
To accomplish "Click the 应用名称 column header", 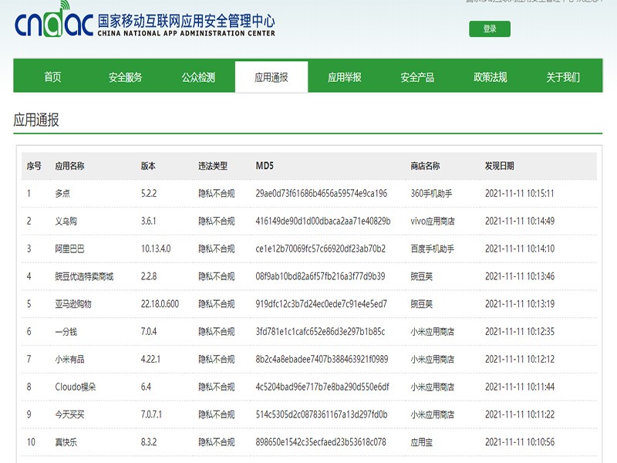I will coord(69,166).
